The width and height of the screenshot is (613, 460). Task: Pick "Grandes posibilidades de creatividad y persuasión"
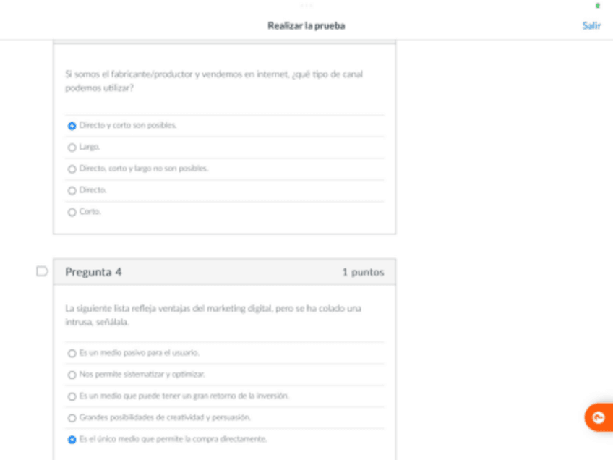click(x=72, y=418)
